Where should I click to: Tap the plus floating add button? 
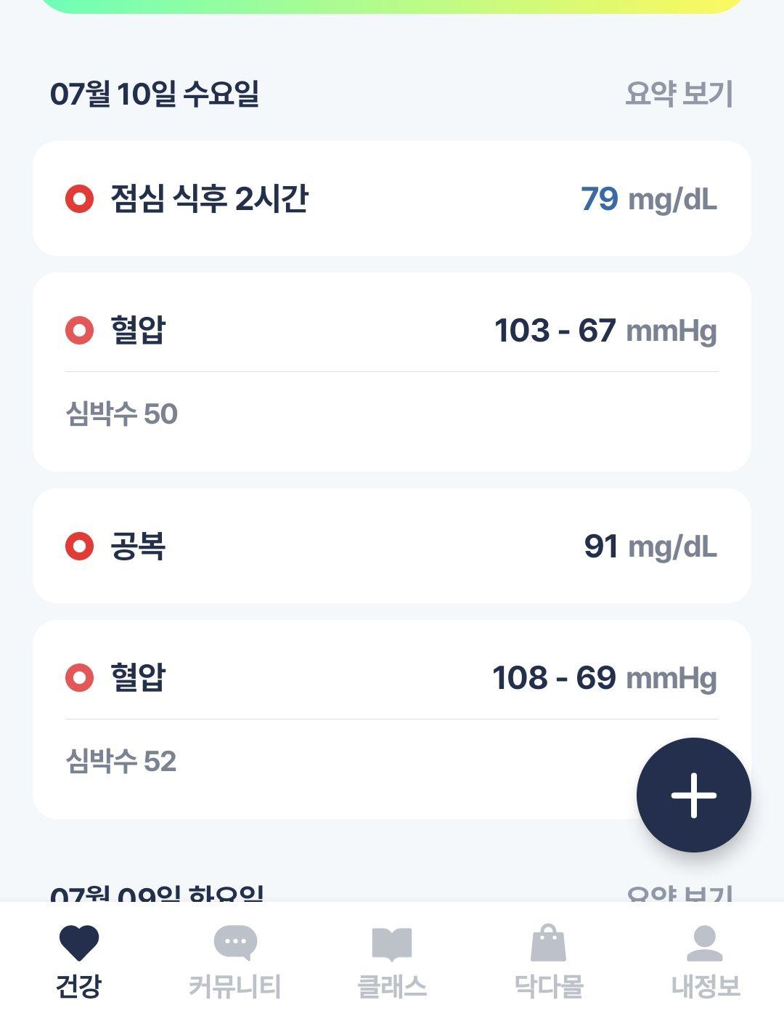[693, 795]
